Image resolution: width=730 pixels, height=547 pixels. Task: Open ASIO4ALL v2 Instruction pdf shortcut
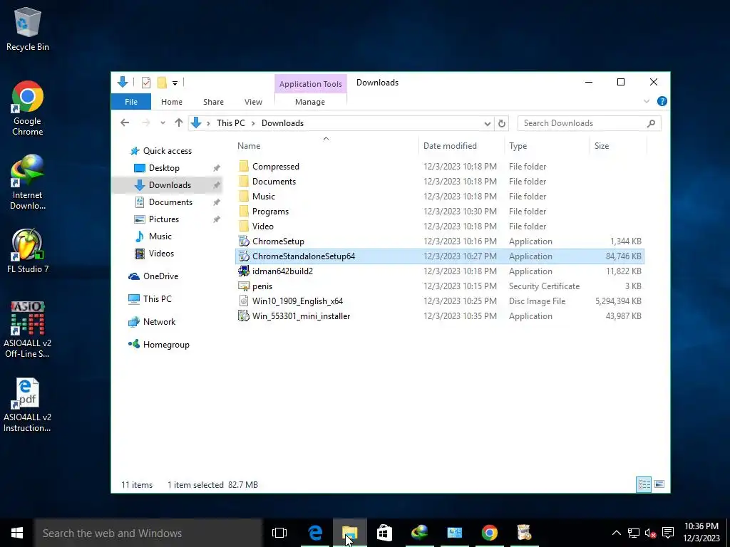pos(28,405)
